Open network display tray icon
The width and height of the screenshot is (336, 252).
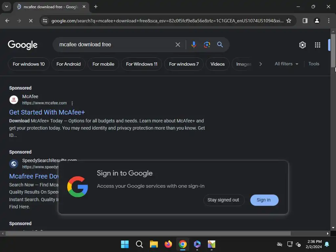290,244
